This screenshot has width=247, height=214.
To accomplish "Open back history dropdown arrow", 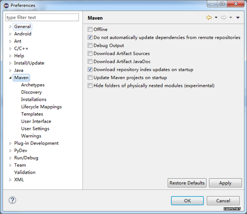I will pyautogui.click(x=216, y=17).
